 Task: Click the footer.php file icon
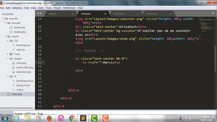pyautogui.click(x=11, y=27)
